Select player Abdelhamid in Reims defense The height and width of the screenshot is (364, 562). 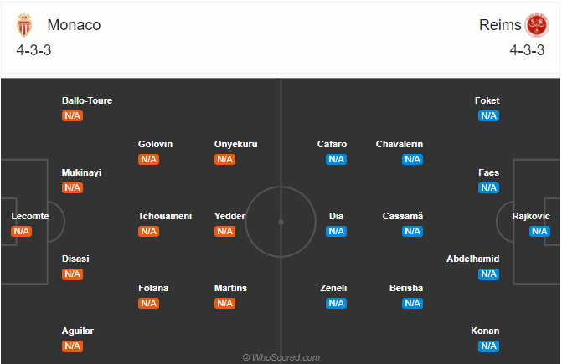coord(472,259)
